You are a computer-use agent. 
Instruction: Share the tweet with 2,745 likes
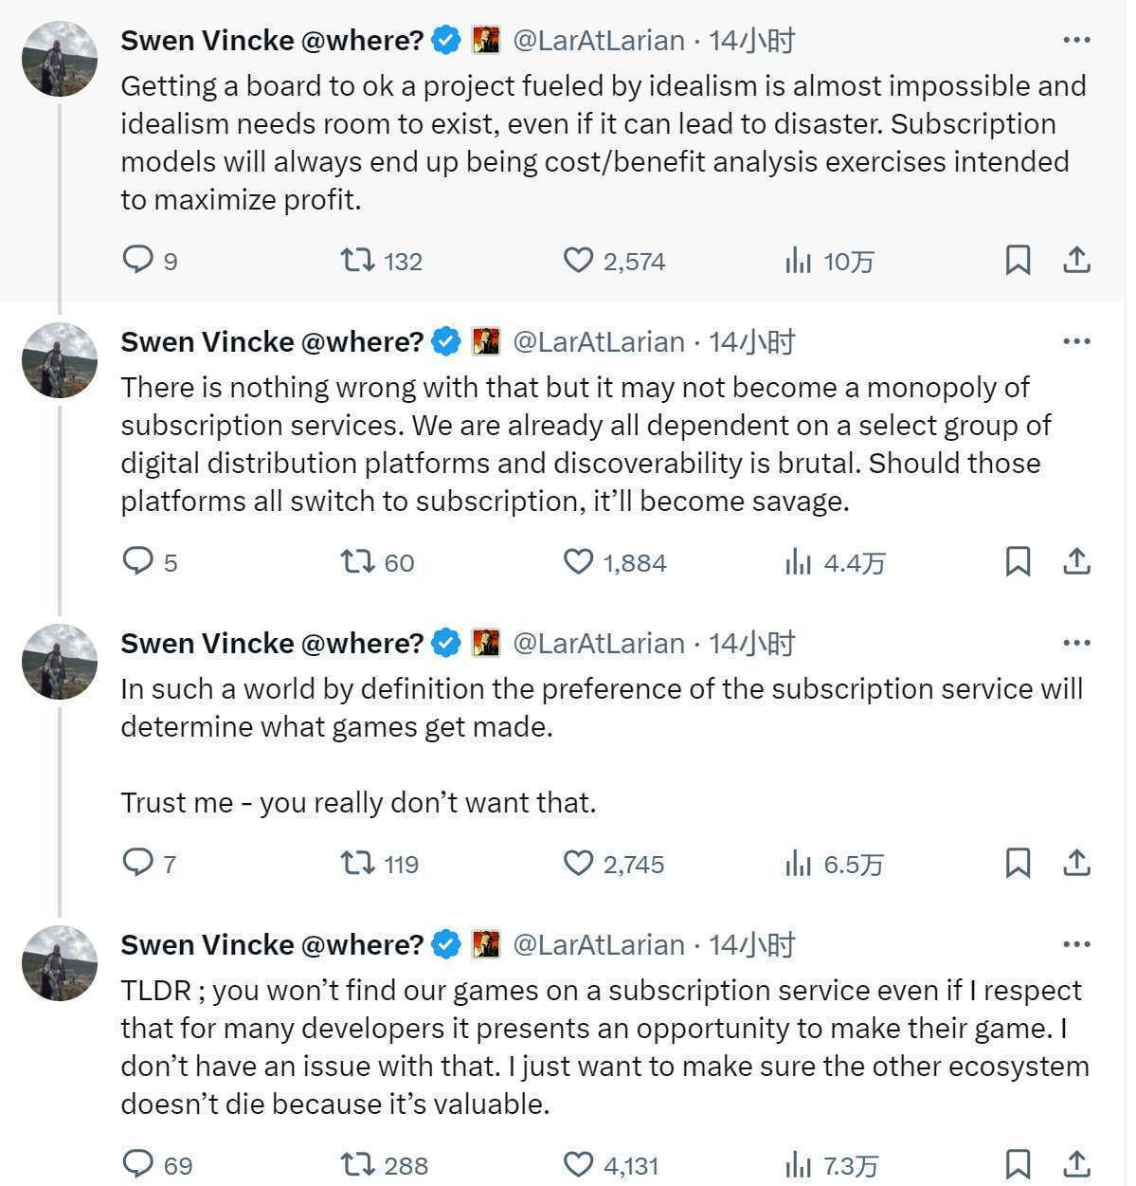point(1076,863)
